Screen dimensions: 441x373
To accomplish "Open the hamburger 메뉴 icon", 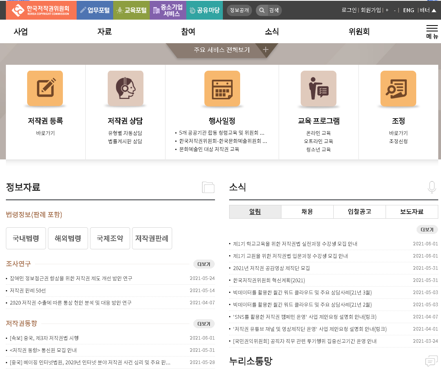I will tap(432, 32).
